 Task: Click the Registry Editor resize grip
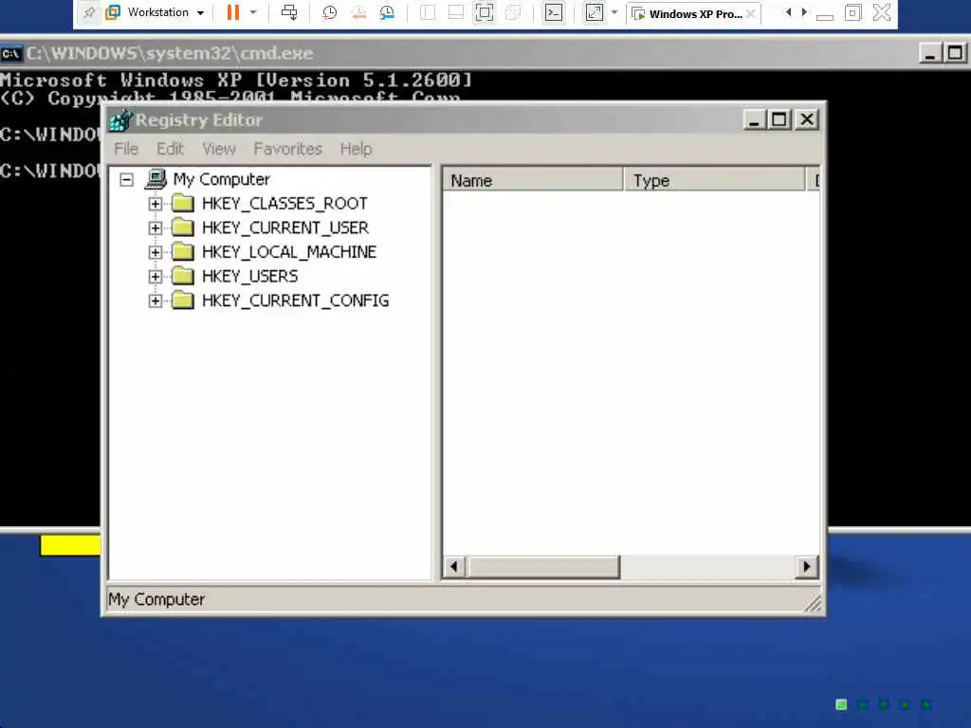point(813,604)
